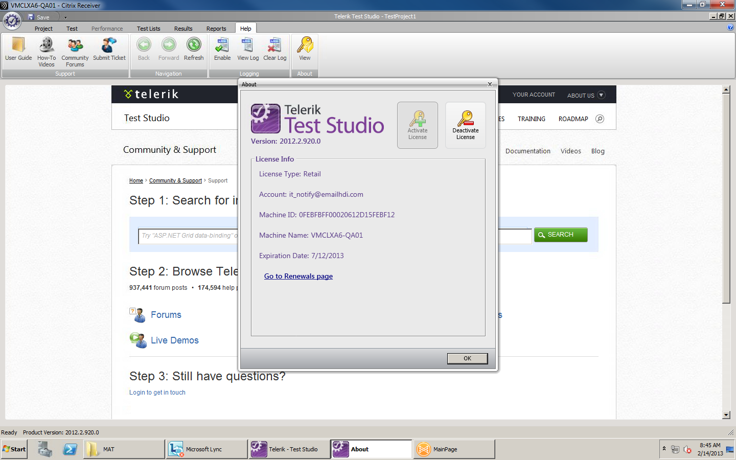The image size is (736, 460).
Task: Show hidden system tray icons
Action: [x=664, y=448]
